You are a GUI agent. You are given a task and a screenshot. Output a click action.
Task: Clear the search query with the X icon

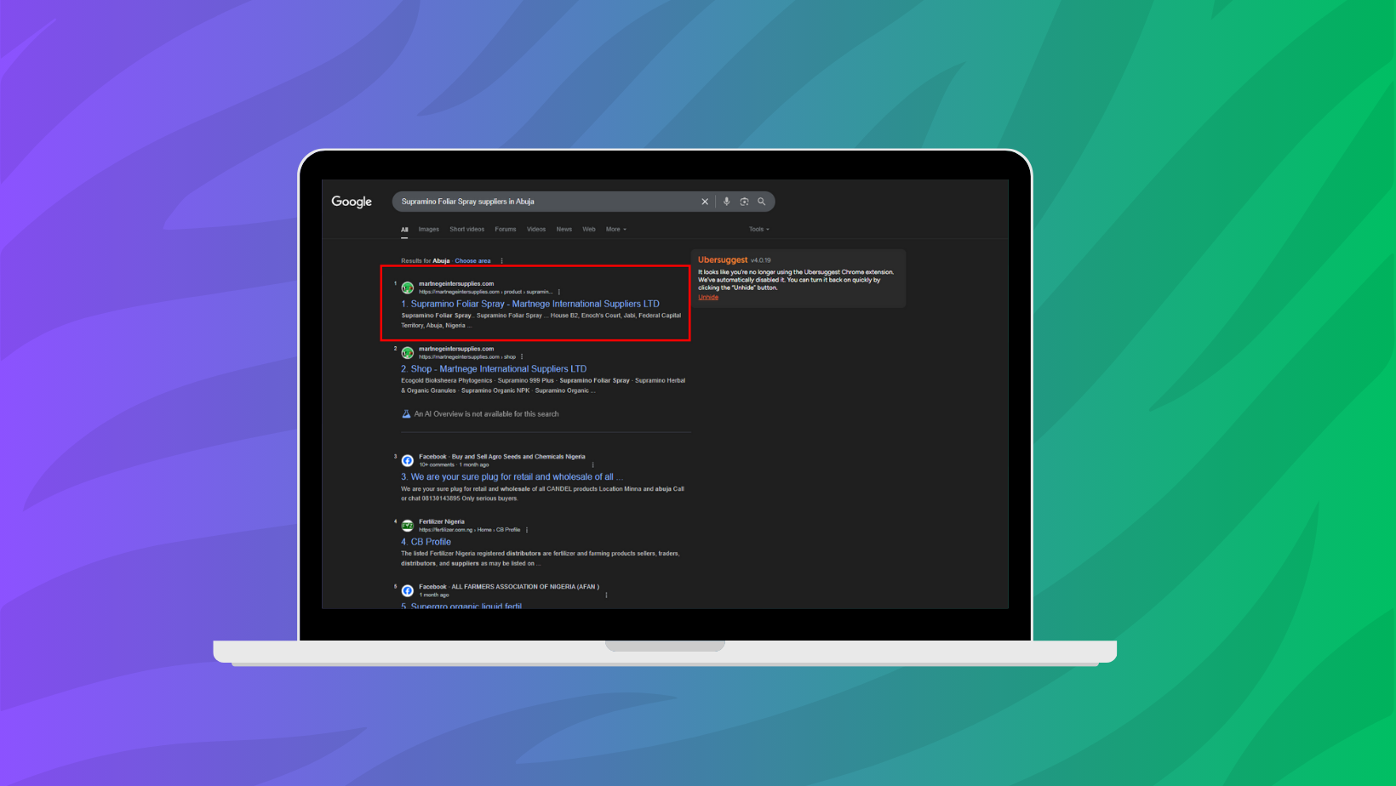(x=705, y=202)
